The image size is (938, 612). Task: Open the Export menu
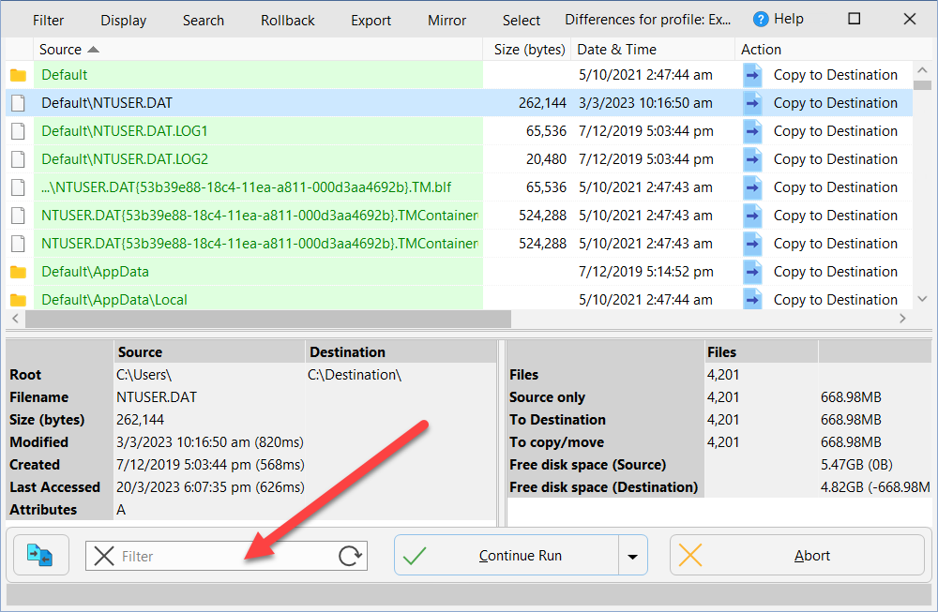click(x=371, y=20)
